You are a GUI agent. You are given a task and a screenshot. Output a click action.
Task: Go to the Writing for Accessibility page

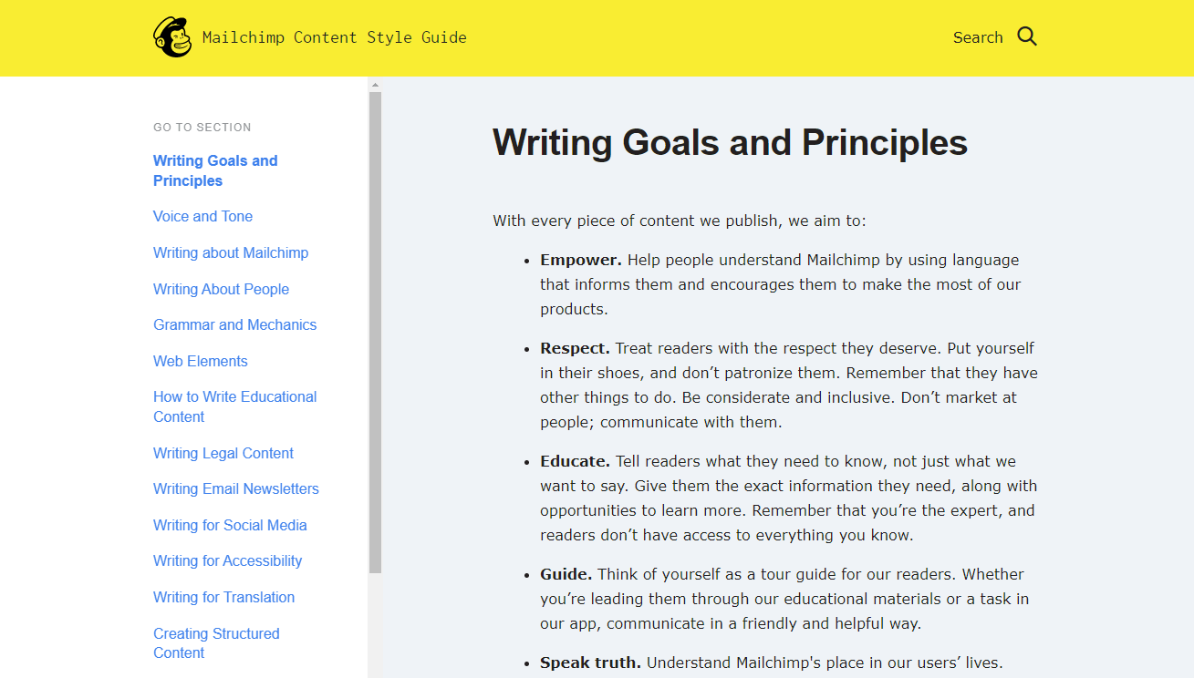227,560
